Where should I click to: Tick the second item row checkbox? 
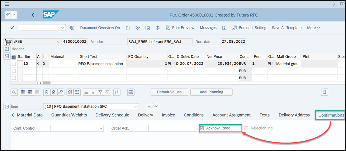coord(14,71)
